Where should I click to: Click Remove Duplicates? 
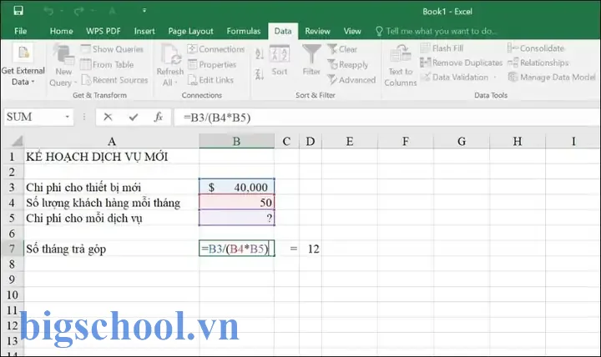point(461,63)
